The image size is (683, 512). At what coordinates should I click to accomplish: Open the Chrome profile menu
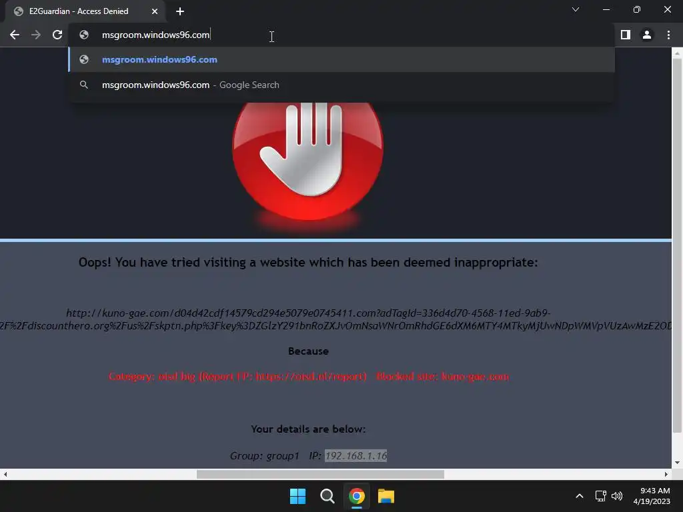coord(647,35)
